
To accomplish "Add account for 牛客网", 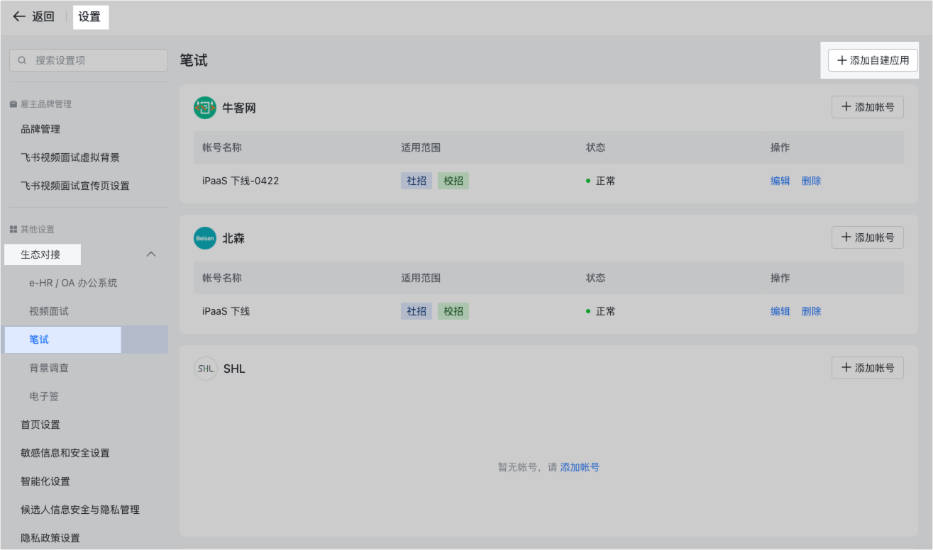I will click(x=867, y=108).
